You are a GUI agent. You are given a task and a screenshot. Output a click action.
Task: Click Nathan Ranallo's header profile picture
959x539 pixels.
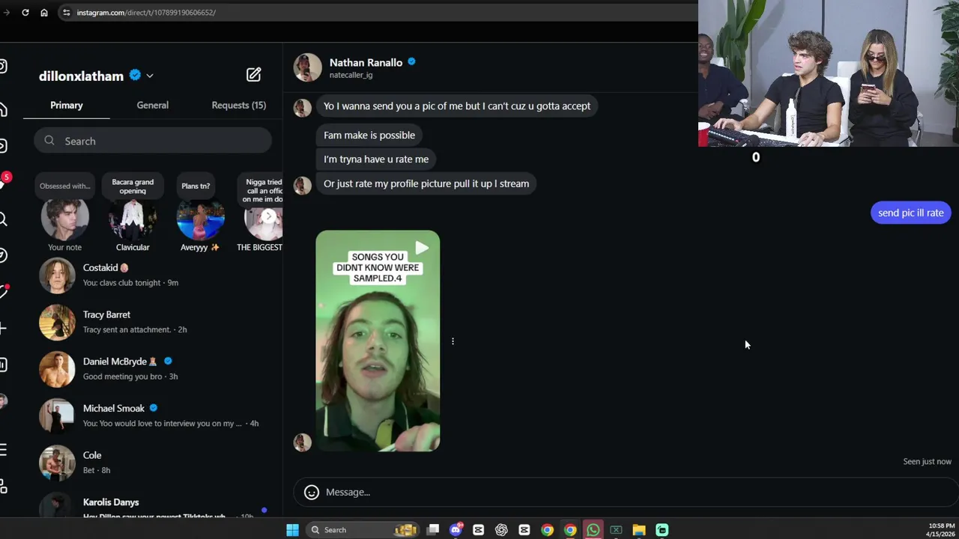click(x=307, y=67)
